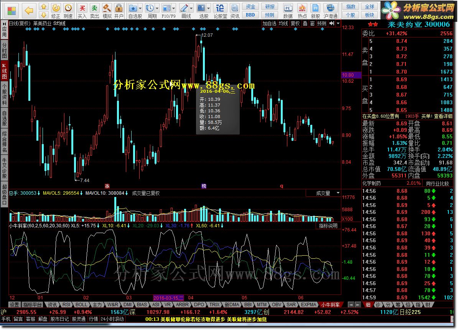Switch to the 细 detail tab

[x=368, y=305]
